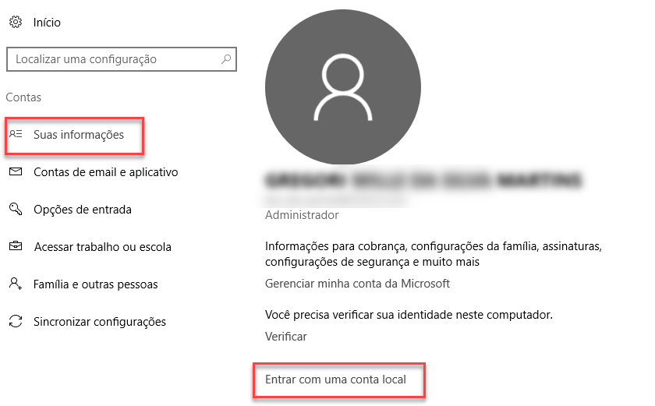This screenshot has width=655, height=406.
Task: Click the envelope icon for email accounts
Action: coord(16,171)
